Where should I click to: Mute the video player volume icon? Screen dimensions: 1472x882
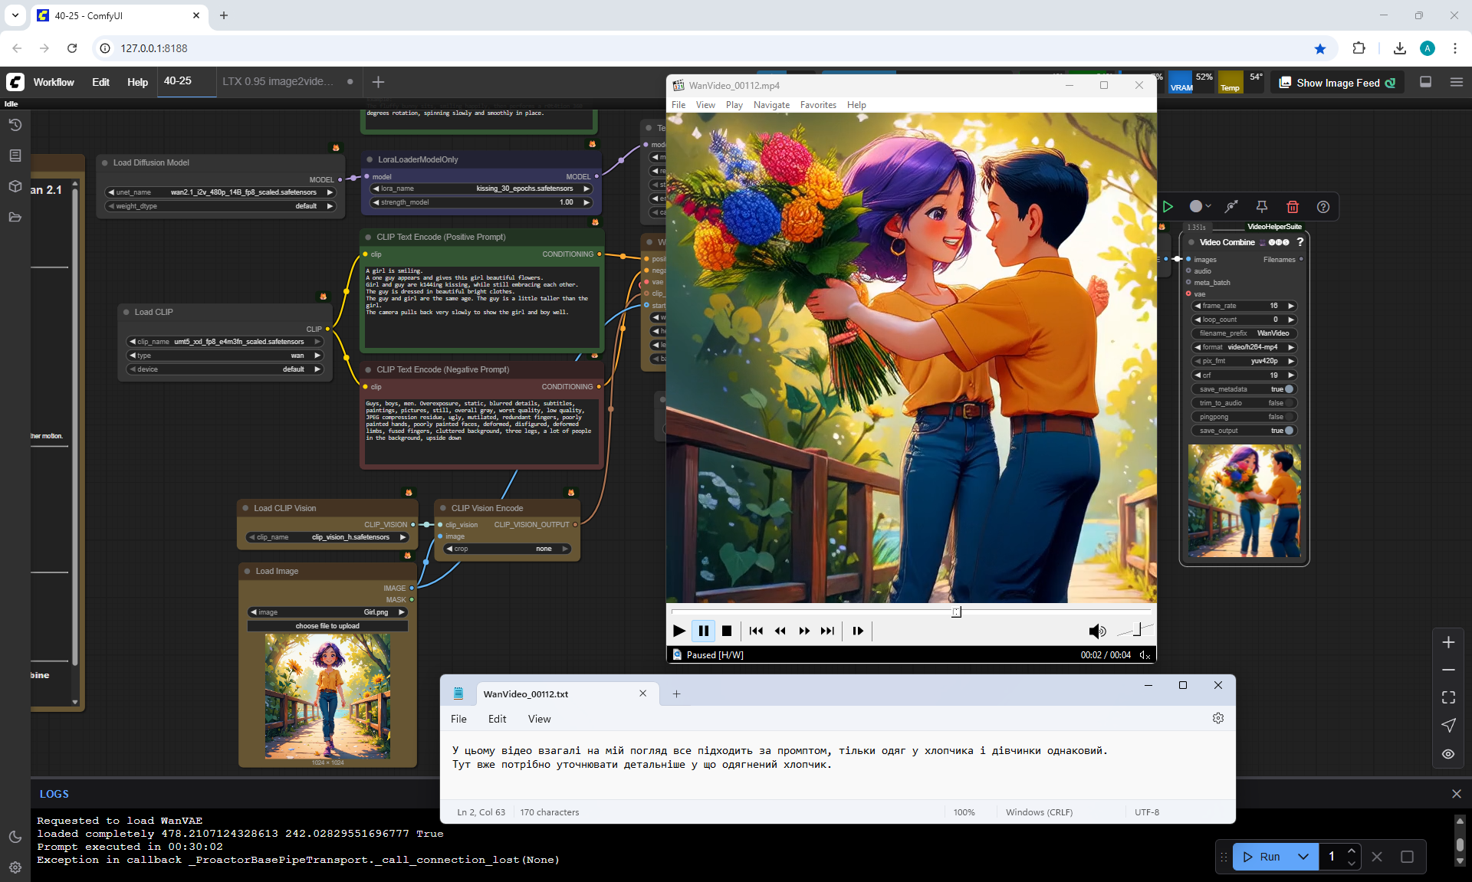1097,631
